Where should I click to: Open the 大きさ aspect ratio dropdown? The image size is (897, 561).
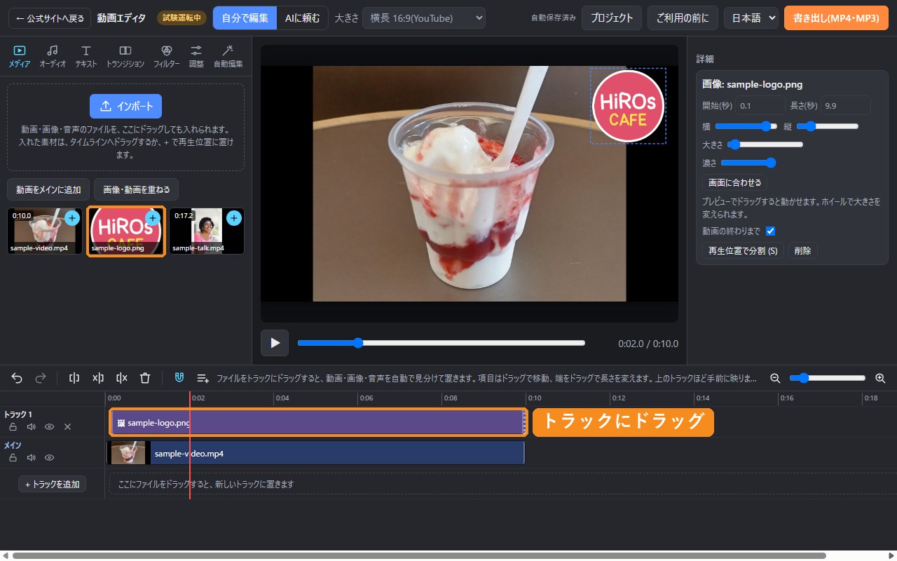(x=424, y=18)
